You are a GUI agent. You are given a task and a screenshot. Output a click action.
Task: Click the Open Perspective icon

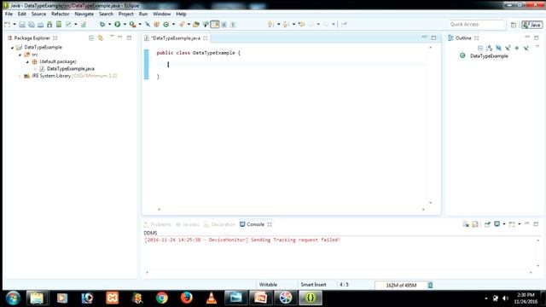(x=514, y=25)
